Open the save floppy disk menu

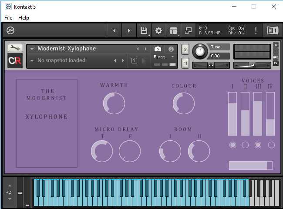144,30
